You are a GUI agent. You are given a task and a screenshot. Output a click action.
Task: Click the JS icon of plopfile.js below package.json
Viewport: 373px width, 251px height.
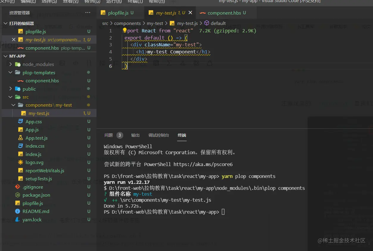pos(18,203)
